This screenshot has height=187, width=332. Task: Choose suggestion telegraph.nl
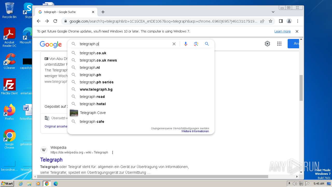(141, 68)
